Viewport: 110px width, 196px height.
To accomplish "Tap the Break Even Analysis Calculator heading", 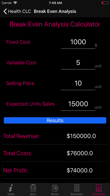I will [55, 24].
